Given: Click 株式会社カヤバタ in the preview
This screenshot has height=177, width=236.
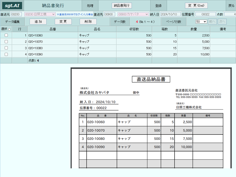Looking at the screenshot, I should [x=94, y=92].
